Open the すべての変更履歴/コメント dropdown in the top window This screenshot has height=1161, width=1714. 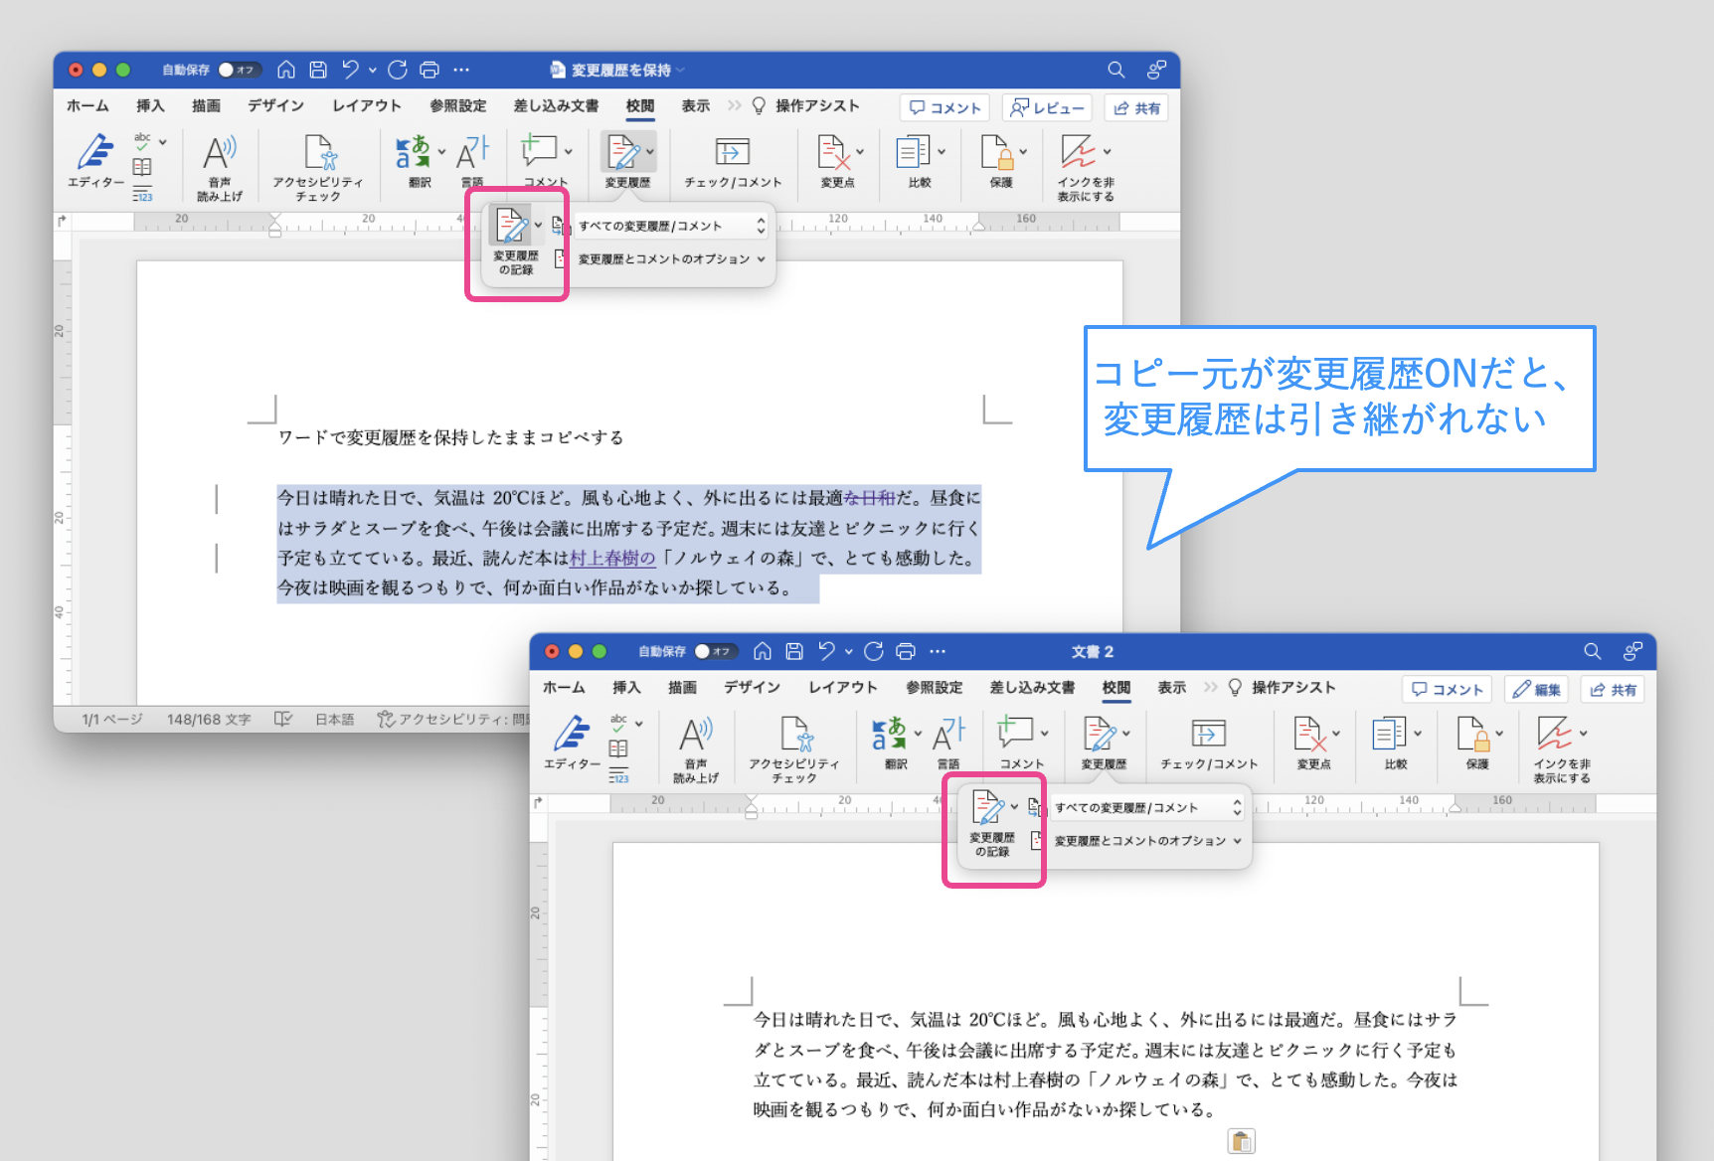coord(672,226)
